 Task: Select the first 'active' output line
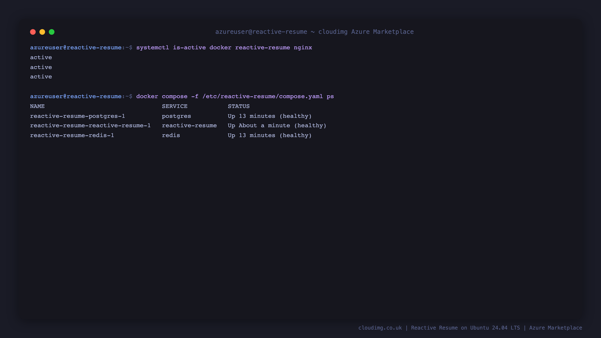click(41, 57)
